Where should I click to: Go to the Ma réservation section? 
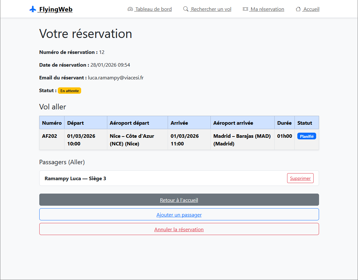point(266,9)
